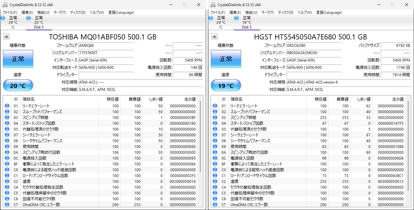Click the 正常 health status button in the TOSHIBA window
Image resolution: width=414 pixels, height=210 pixels.
point(18,59)
